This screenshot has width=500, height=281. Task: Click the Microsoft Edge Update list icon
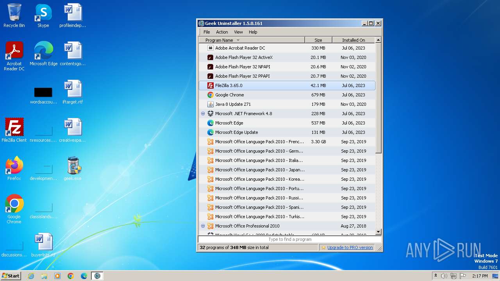pyautogui.click(x=210, y=132)
